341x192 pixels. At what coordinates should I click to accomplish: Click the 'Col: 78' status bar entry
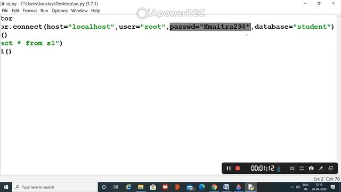coord(332,179)
